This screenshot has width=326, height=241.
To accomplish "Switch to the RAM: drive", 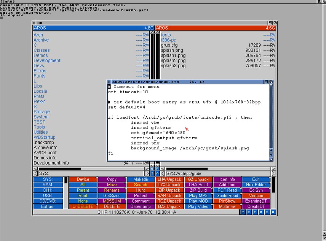I will point(48,185).
